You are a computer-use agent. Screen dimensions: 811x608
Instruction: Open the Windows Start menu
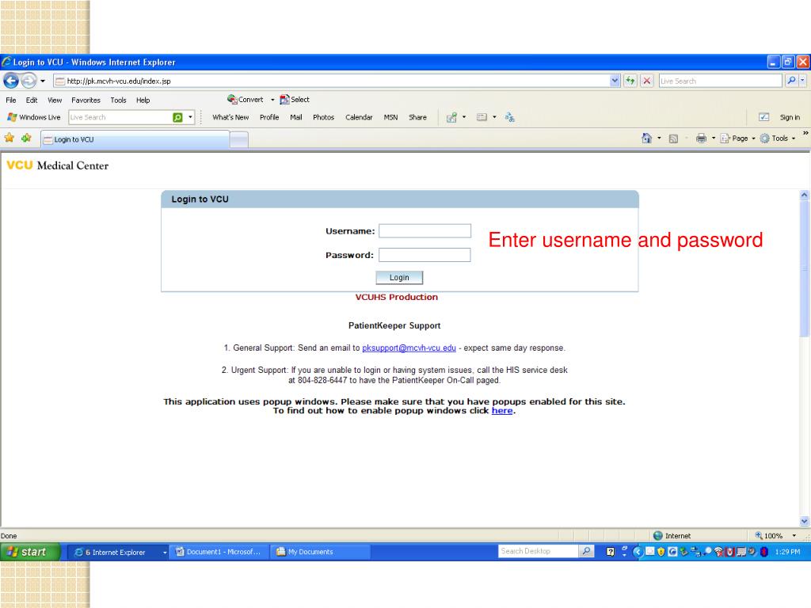click(31, 552)
